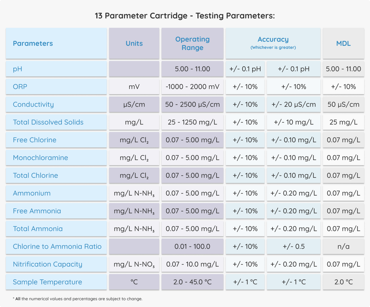Select the ORP parameter row
Screen dimensions: 370x307
20,87
